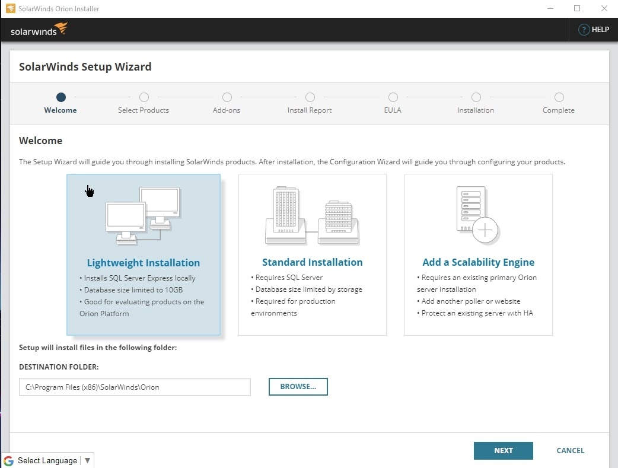This screenshot has height=468, width=618.
Task: Maximize the installer window
Action: pyautogui.click(x=577, y=8)
